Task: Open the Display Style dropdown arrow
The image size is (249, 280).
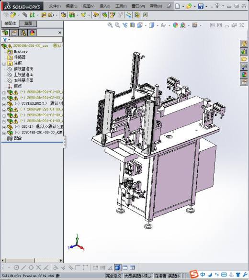Action: pos(158,25)
